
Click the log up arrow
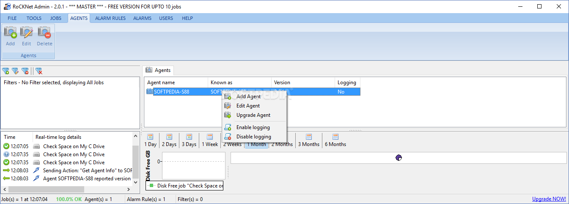[135, 136]
